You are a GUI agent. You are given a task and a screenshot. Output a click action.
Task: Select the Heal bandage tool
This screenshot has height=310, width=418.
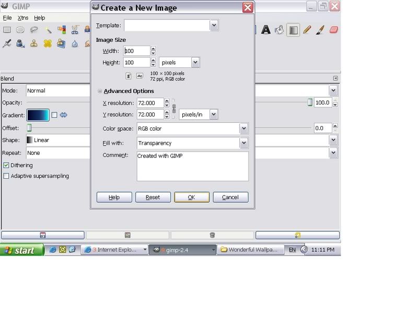click(48, 43)
